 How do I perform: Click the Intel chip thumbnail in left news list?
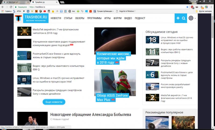(24, 80)
